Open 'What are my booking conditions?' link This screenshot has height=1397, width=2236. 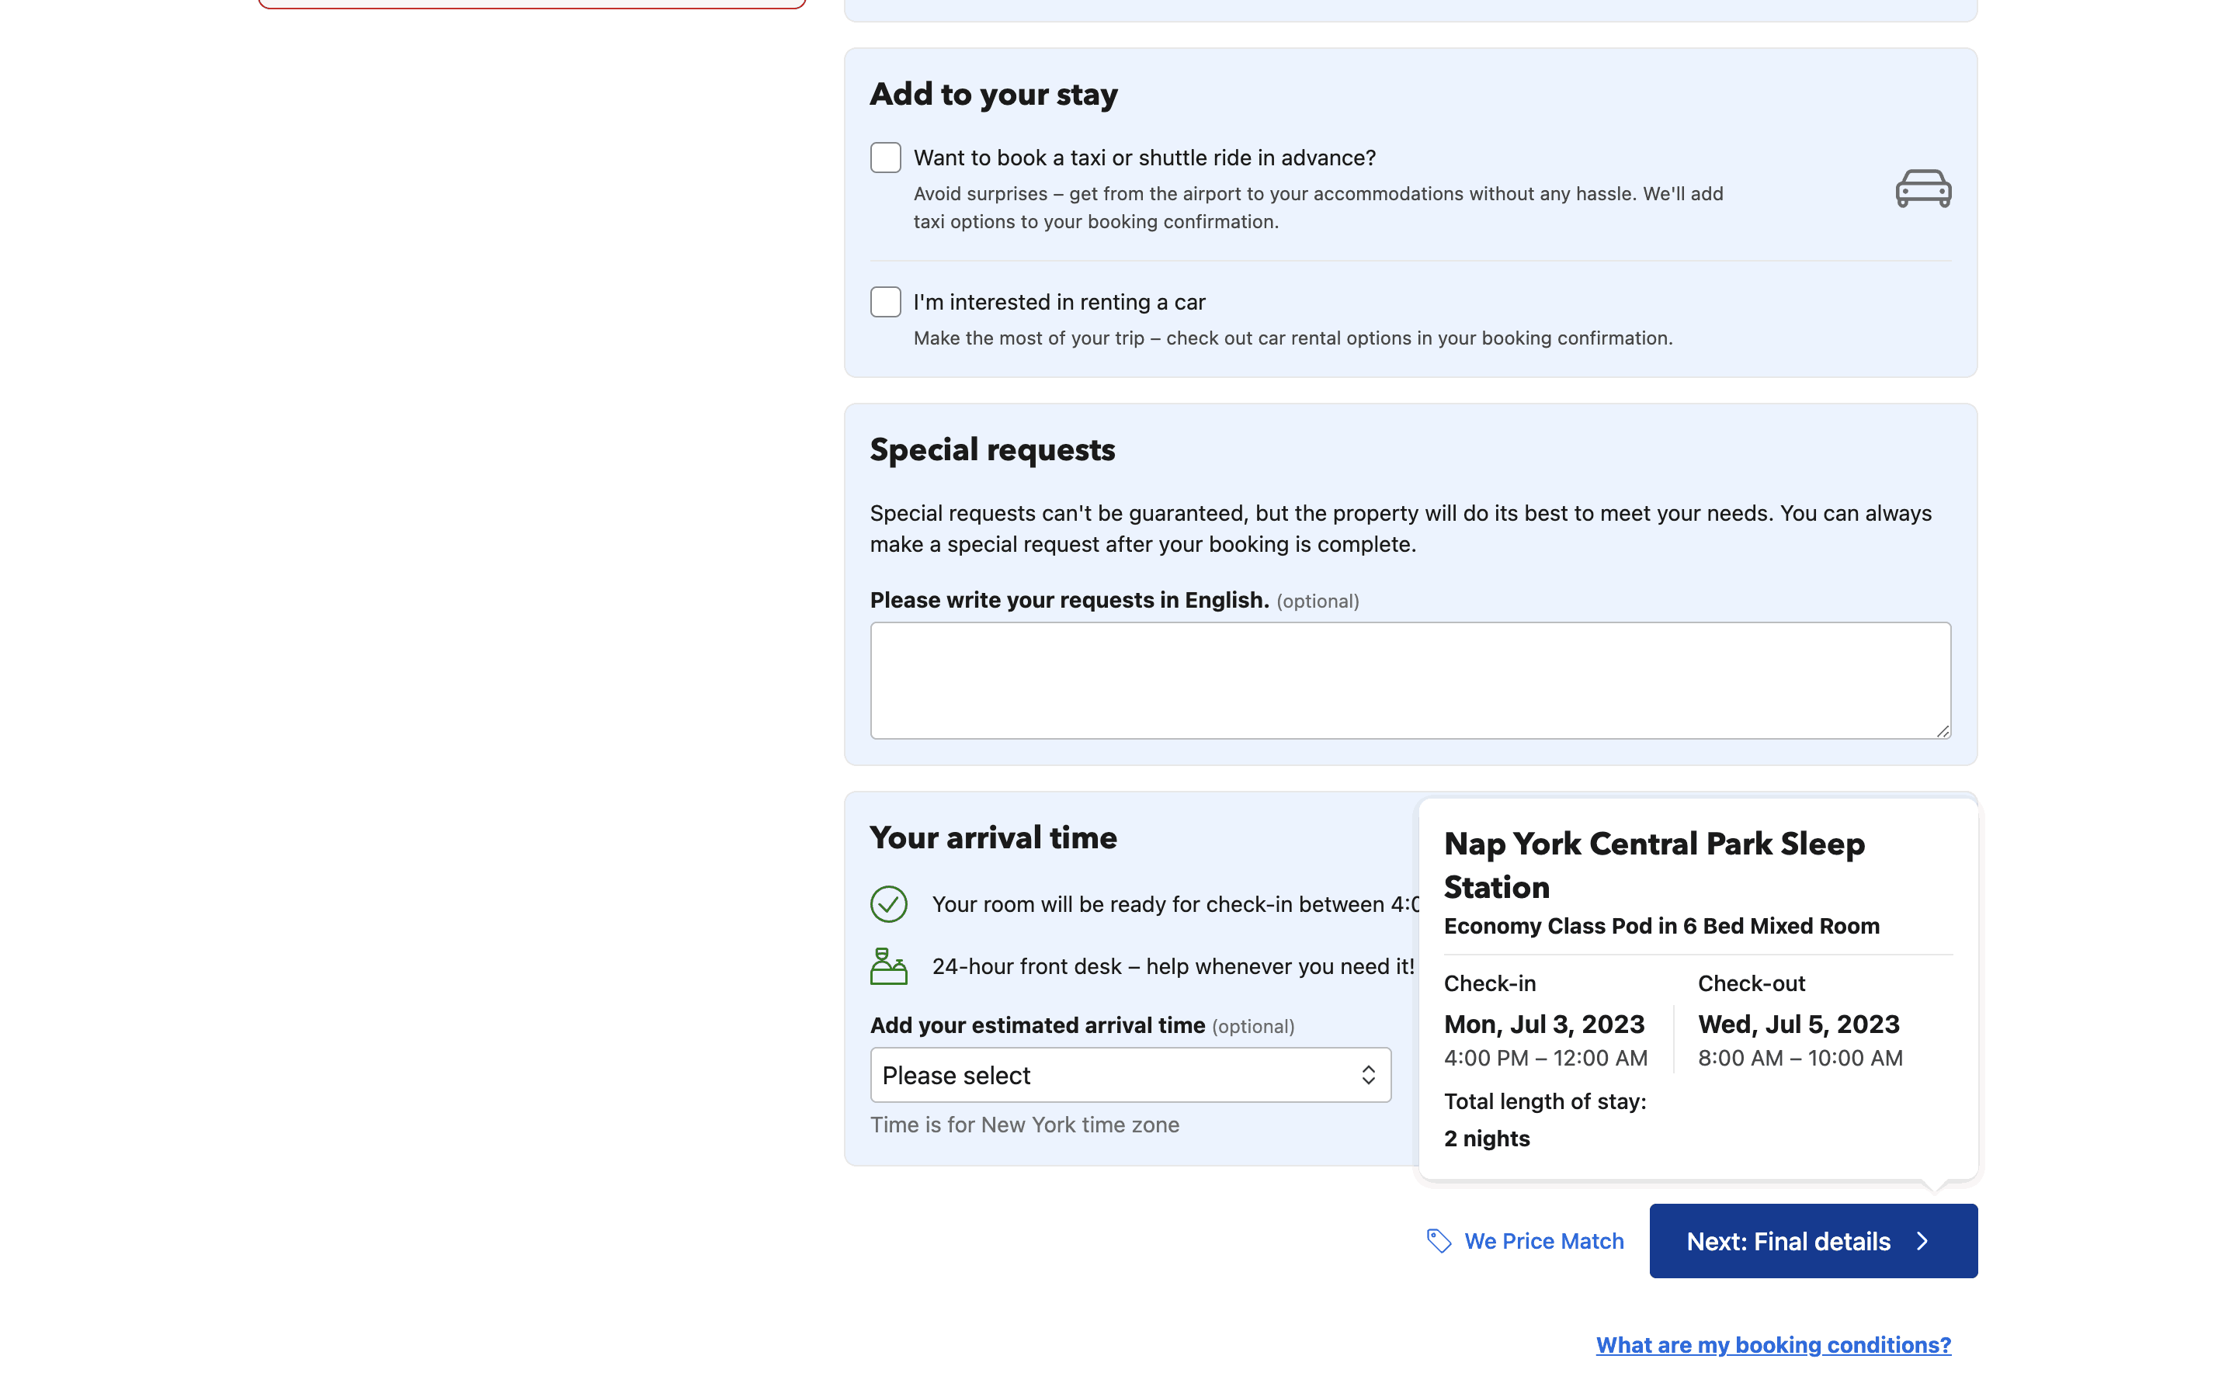pos(1772,1344)
